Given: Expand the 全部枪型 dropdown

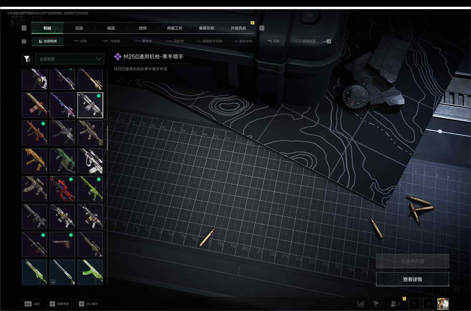Looking at the screenshot, I should 70,59.
